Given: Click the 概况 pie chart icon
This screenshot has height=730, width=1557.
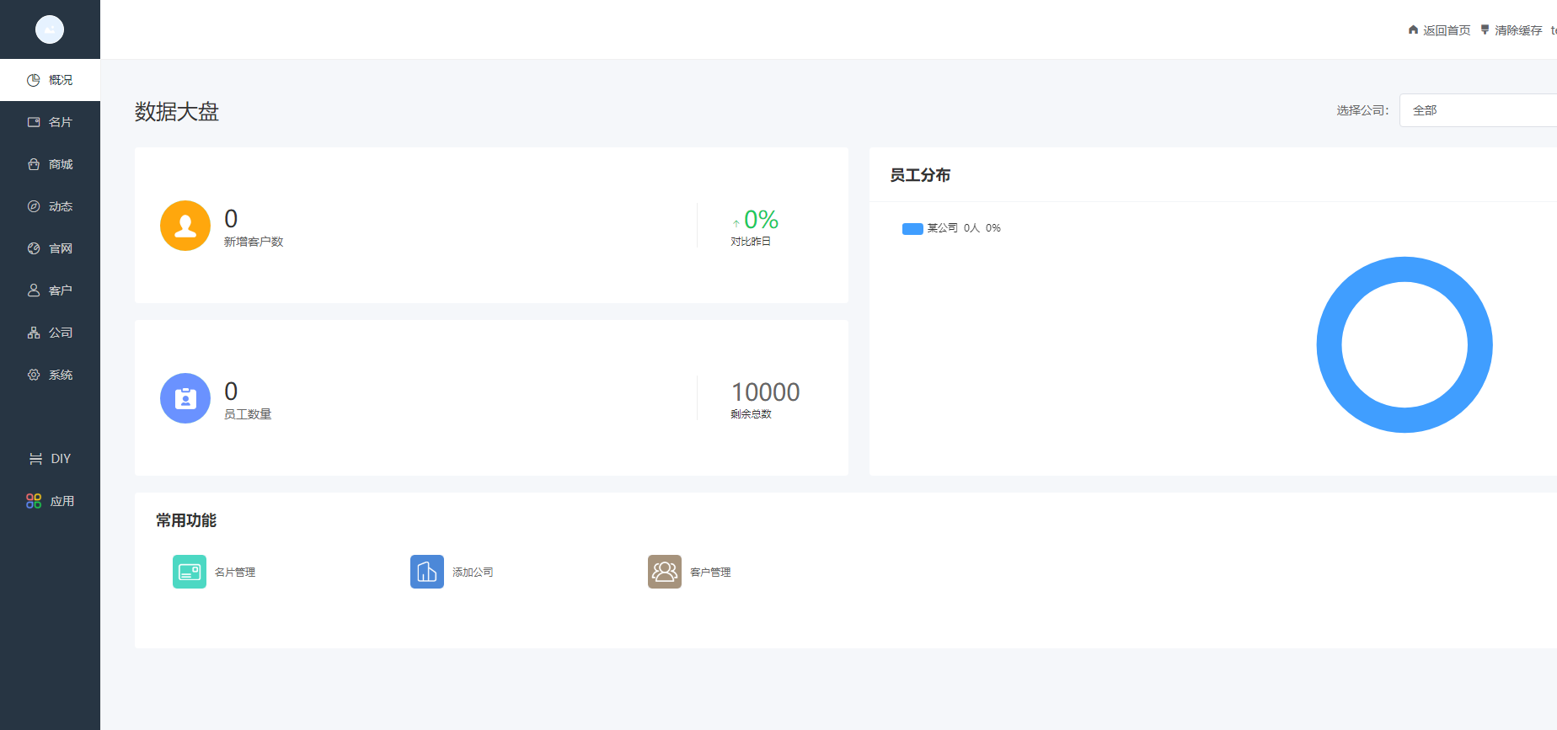Looking at the screenshot, I should [x=34, y=80].
